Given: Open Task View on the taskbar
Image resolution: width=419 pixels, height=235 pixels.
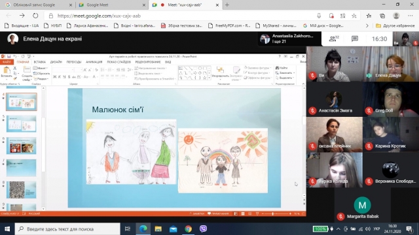Looking at the screenshot, I should 128,228.
